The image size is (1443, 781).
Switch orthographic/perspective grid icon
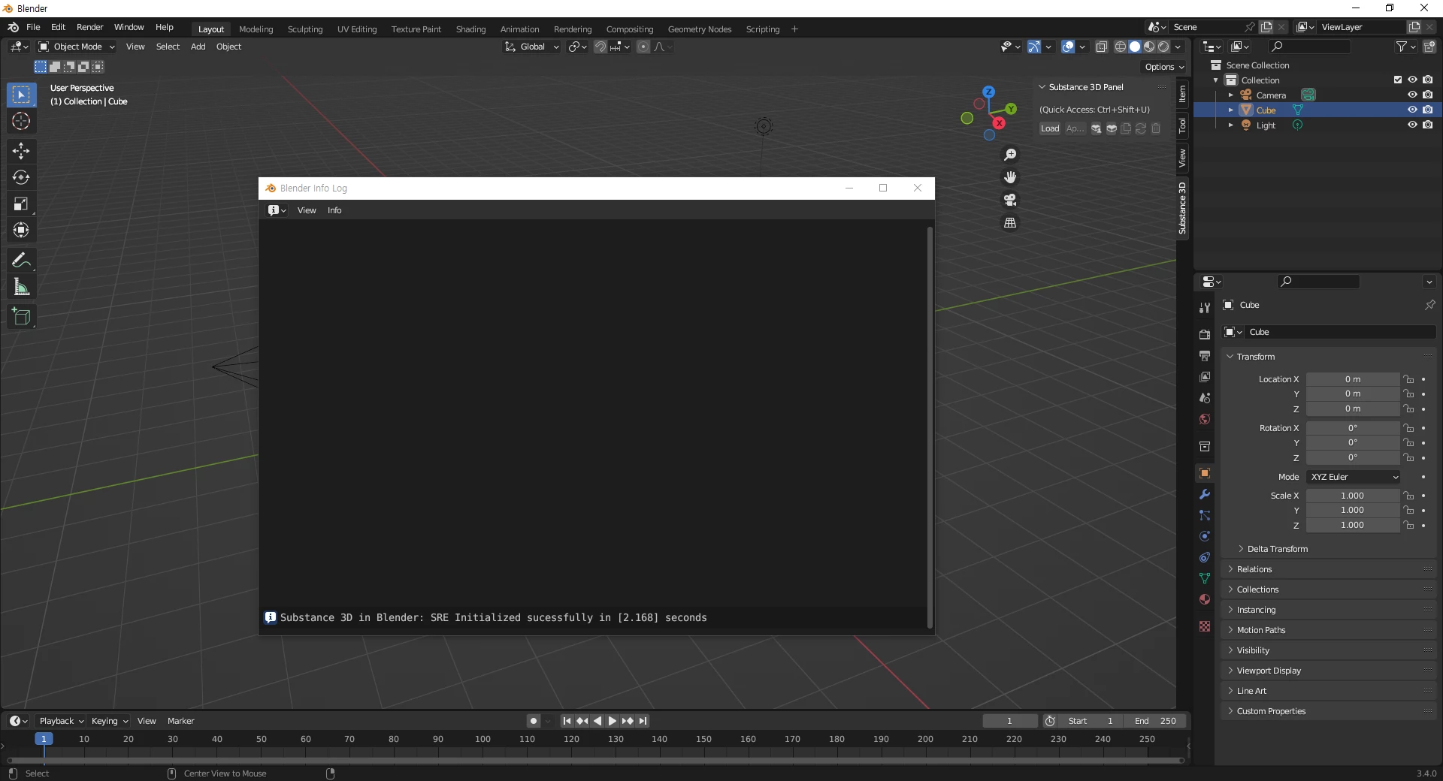(x=1010, y=223)
